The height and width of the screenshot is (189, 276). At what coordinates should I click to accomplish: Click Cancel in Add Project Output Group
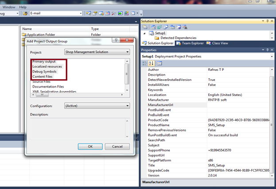[117, 147]
